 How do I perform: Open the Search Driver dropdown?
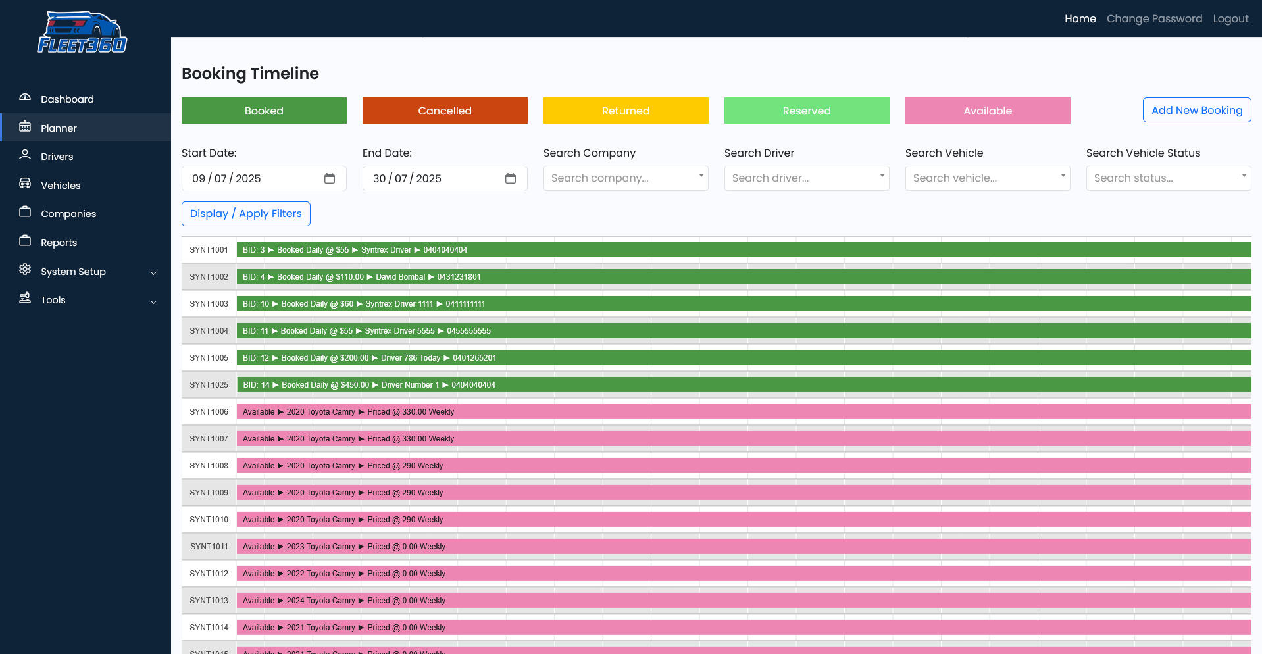point(806,178)
